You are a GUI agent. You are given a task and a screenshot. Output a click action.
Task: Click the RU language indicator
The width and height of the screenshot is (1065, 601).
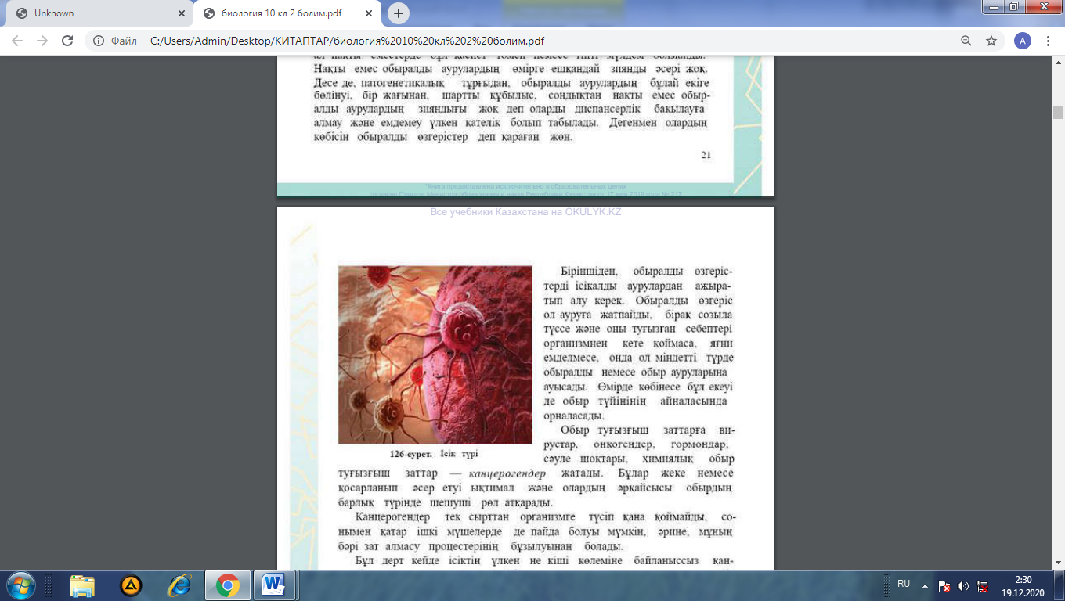(904, 584)
